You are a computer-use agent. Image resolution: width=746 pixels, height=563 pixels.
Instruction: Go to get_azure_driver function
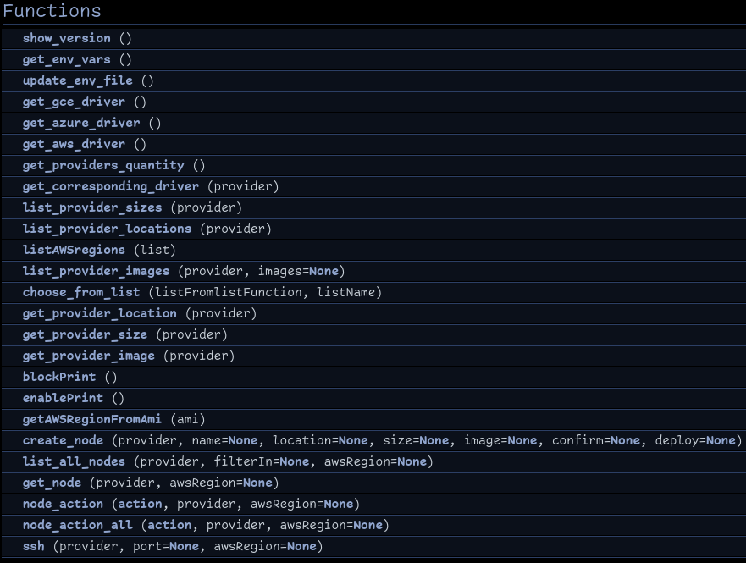pos(81,123)
